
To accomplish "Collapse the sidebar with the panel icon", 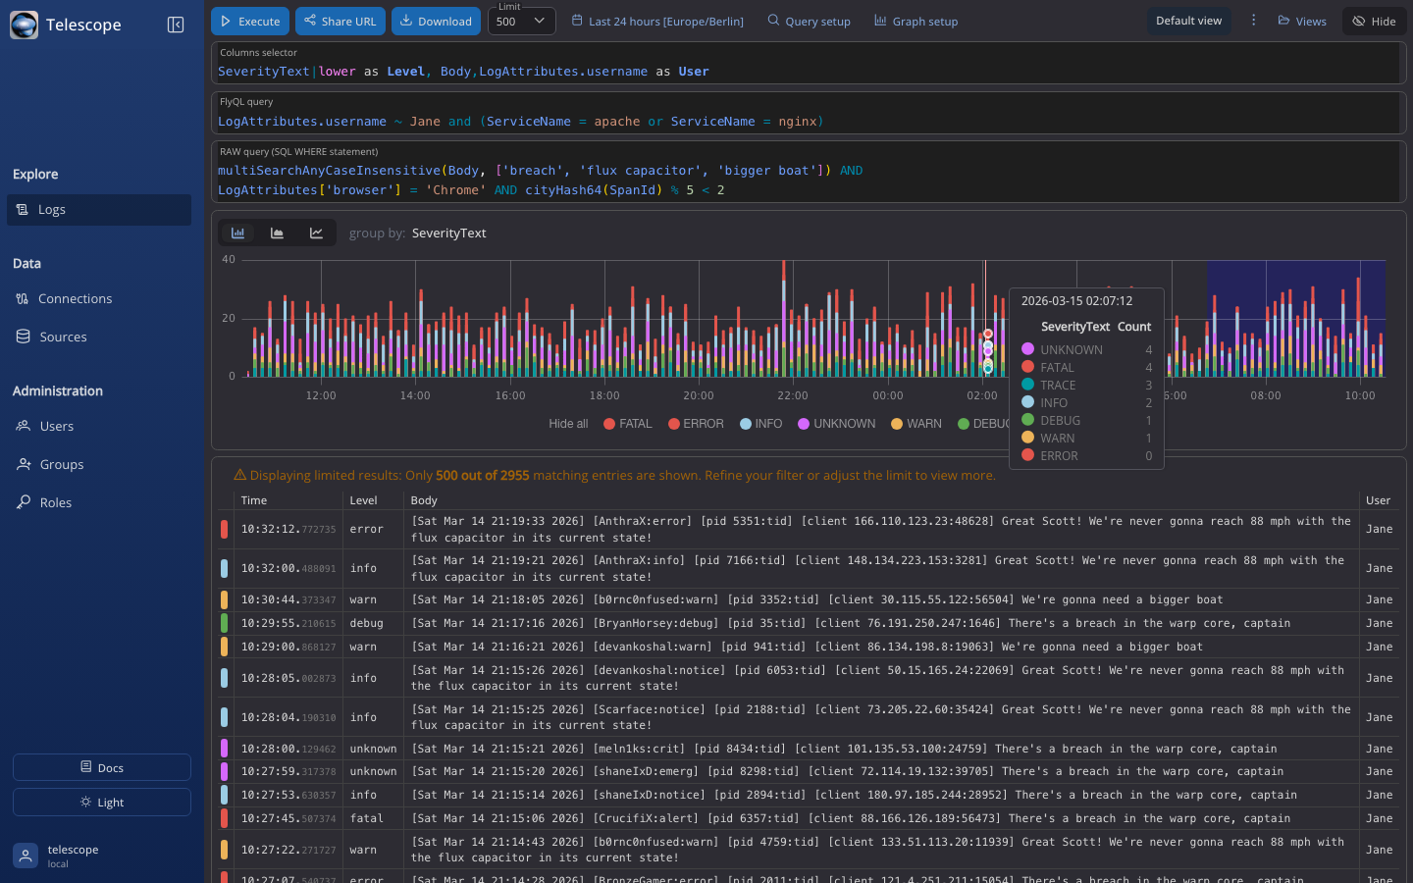I will tap(176, 25).
